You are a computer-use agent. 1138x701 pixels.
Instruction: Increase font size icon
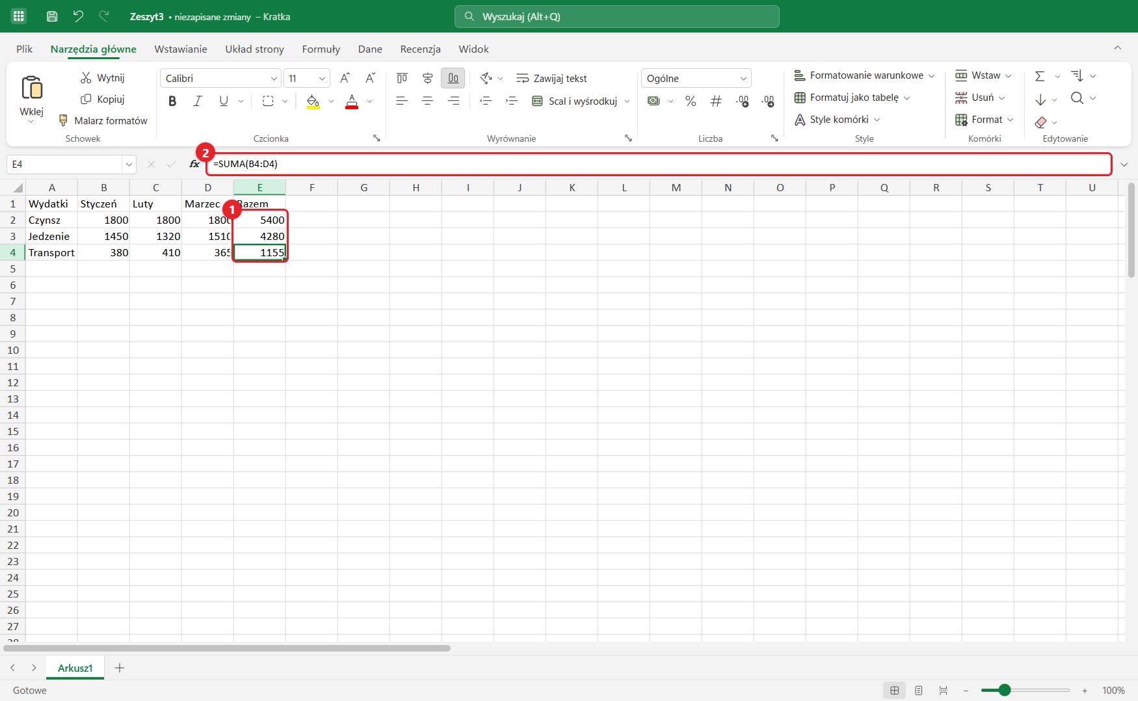click(345, 78)
